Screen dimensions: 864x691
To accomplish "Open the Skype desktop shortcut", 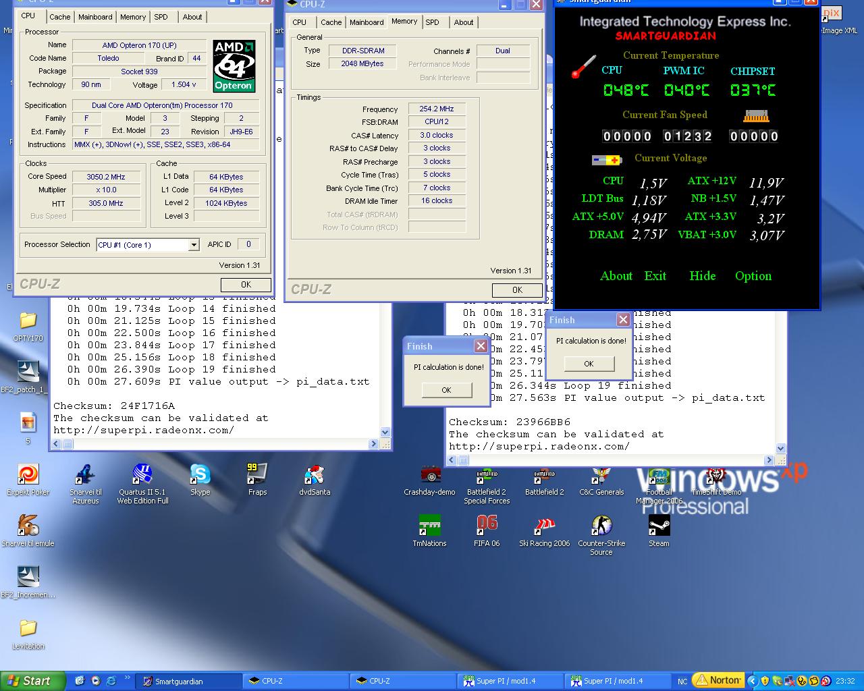I will coord(200,479).
